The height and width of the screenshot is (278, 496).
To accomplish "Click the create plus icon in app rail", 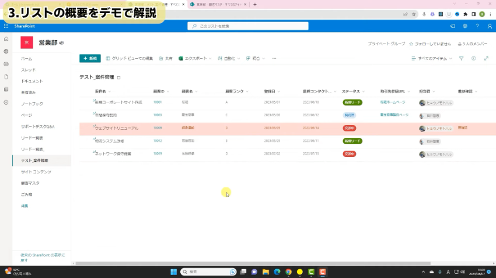I will pyautogui.click(x=6, y=102).
